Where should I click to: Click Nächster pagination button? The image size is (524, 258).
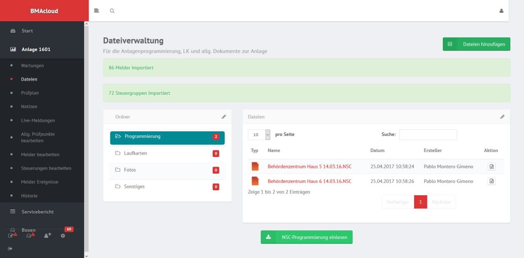[x=442, y=202]
